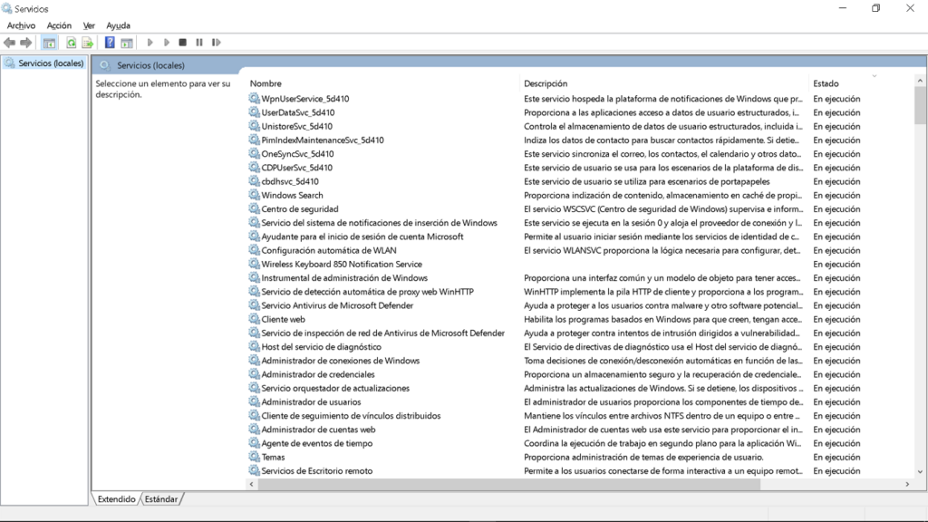Viewport: 928px width, 522px height.
Task: Select the CDPUserSvc_5d410 service
Action: 297,168
